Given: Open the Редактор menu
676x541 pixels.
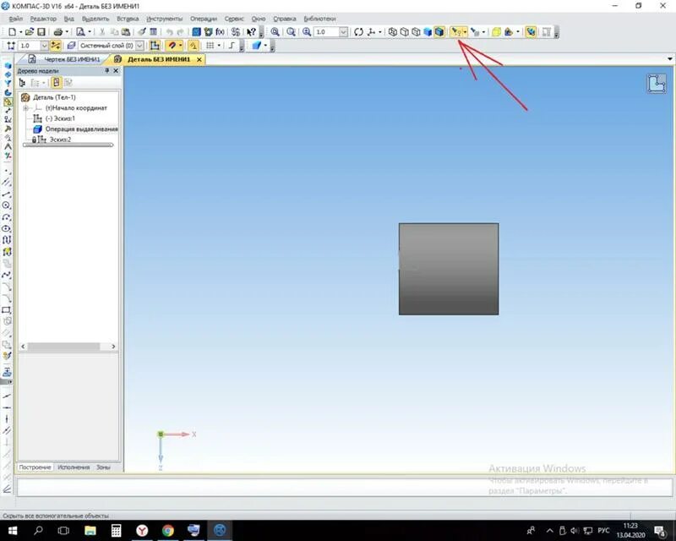Looking at the screenshot, I should (x=43, y=19).
